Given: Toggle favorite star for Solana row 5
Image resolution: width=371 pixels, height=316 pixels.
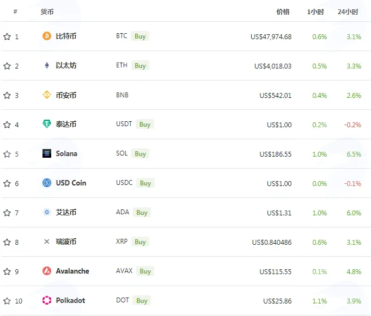Looking at the screenshot, I should point(7,154).
